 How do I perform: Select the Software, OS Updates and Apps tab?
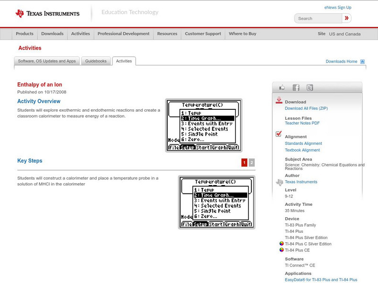(x=47, y=61)
